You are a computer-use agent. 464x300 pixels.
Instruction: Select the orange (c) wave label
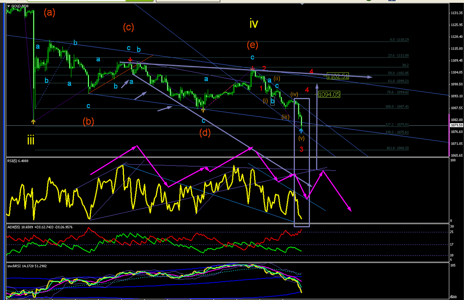(x=128, y=27)
